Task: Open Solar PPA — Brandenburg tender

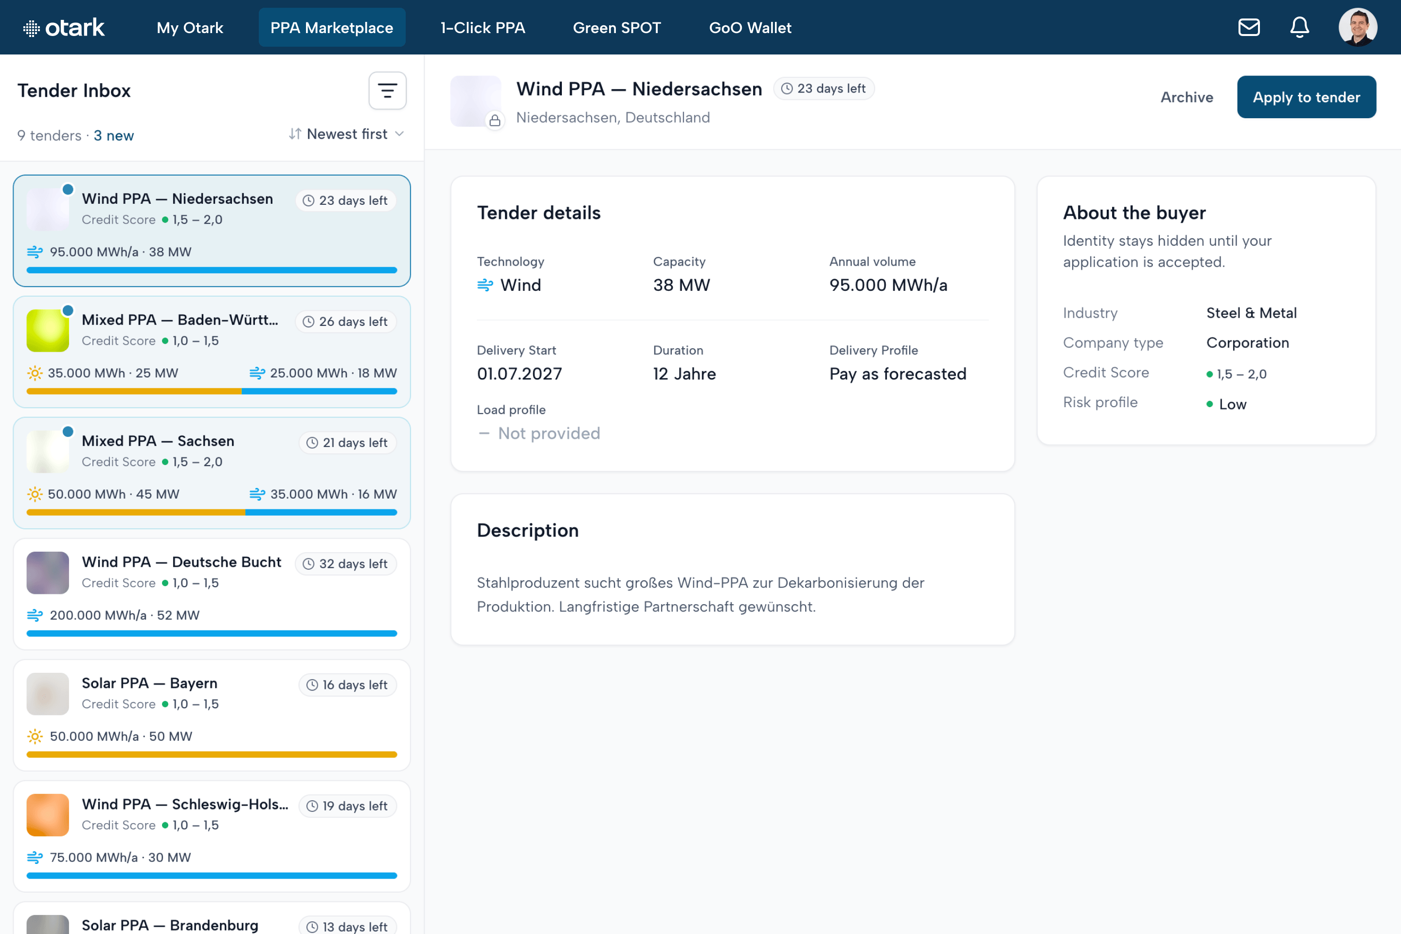Action: [212, 918]
